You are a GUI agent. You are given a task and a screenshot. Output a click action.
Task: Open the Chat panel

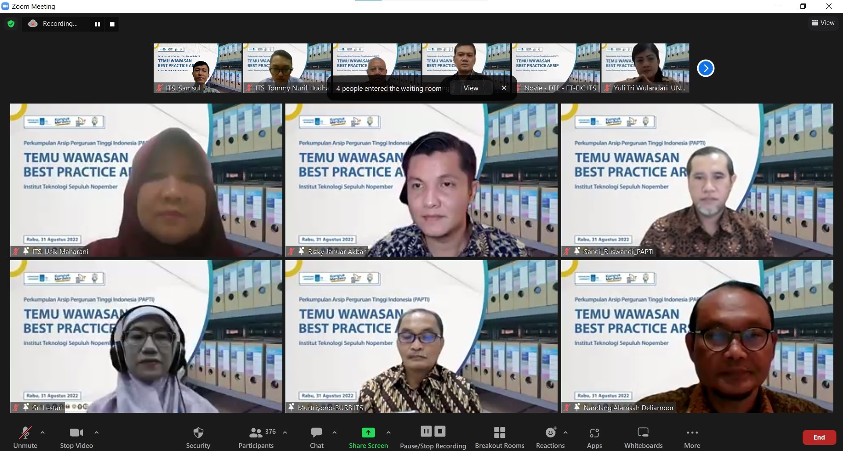317,437
